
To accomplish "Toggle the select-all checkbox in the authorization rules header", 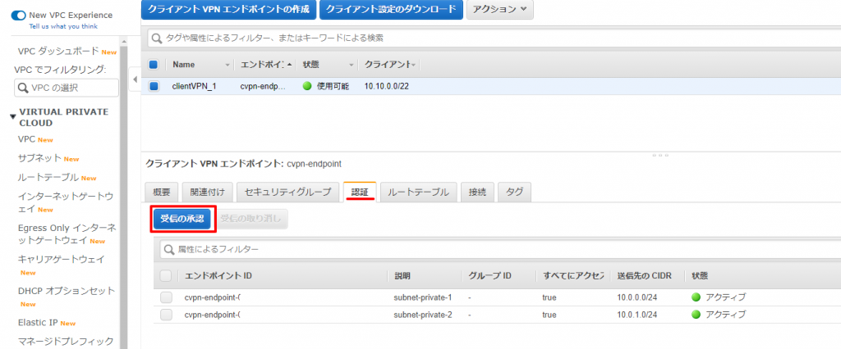I will point(166,275).
